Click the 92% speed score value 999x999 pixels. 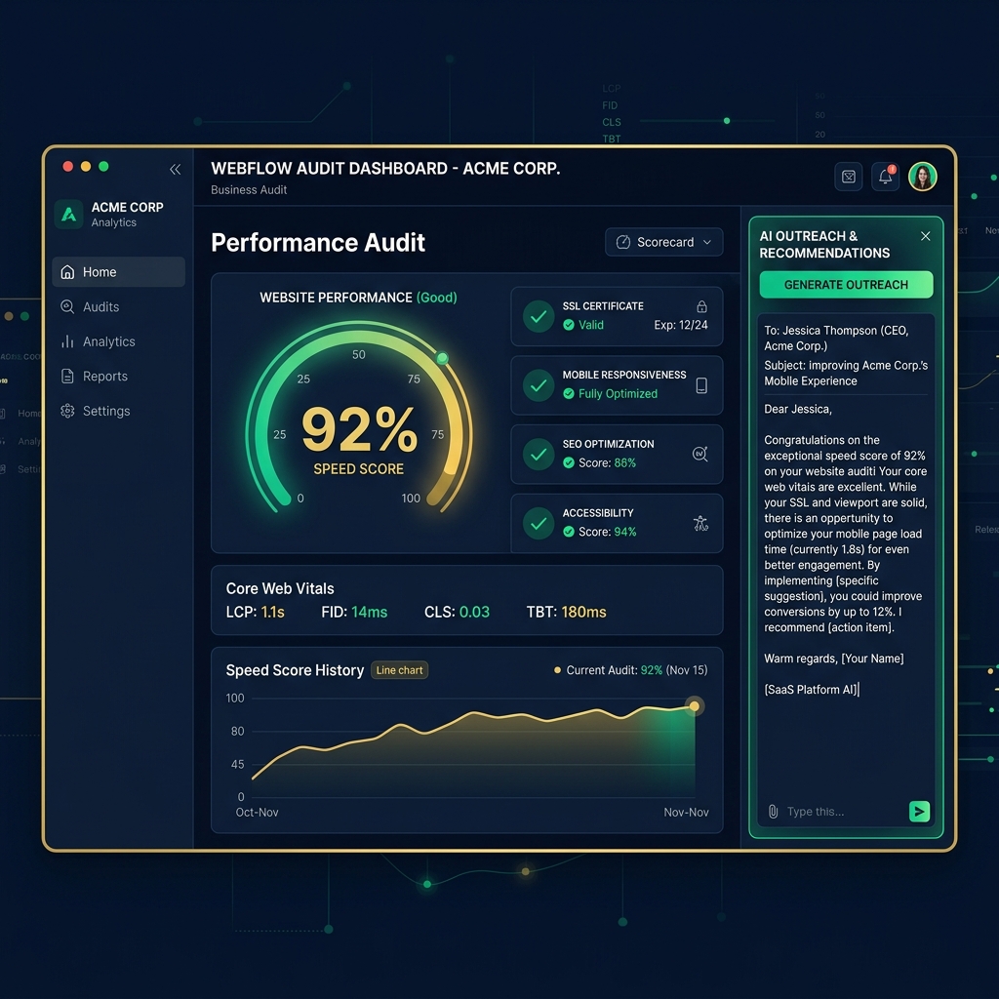pos(359,429)
